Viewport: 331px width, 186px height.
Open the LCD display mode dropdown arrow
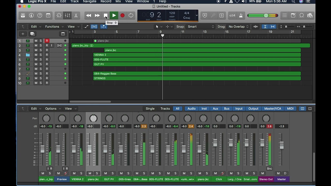pos(197,16)
